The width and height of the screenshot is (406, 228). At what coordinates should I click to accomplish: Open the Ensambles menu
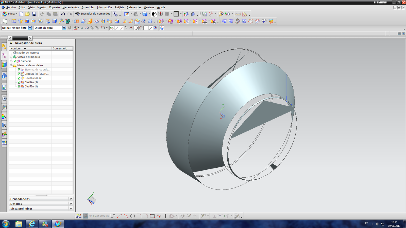pos(88,7)
